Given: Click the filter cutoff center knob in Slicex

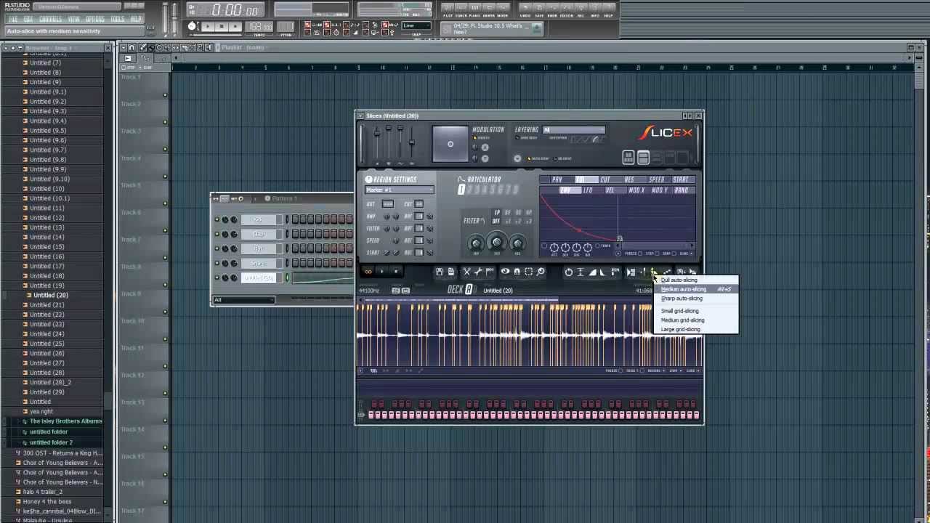Looking at the screenshot, I should (x=497, y=242).
